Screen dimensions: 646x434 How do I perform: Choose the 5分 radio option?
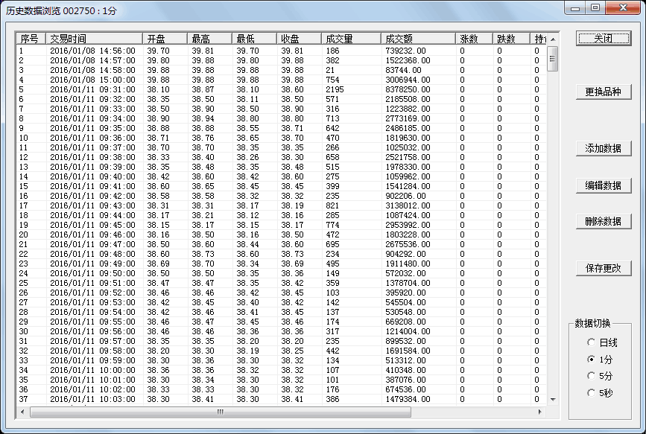[592, 375]
